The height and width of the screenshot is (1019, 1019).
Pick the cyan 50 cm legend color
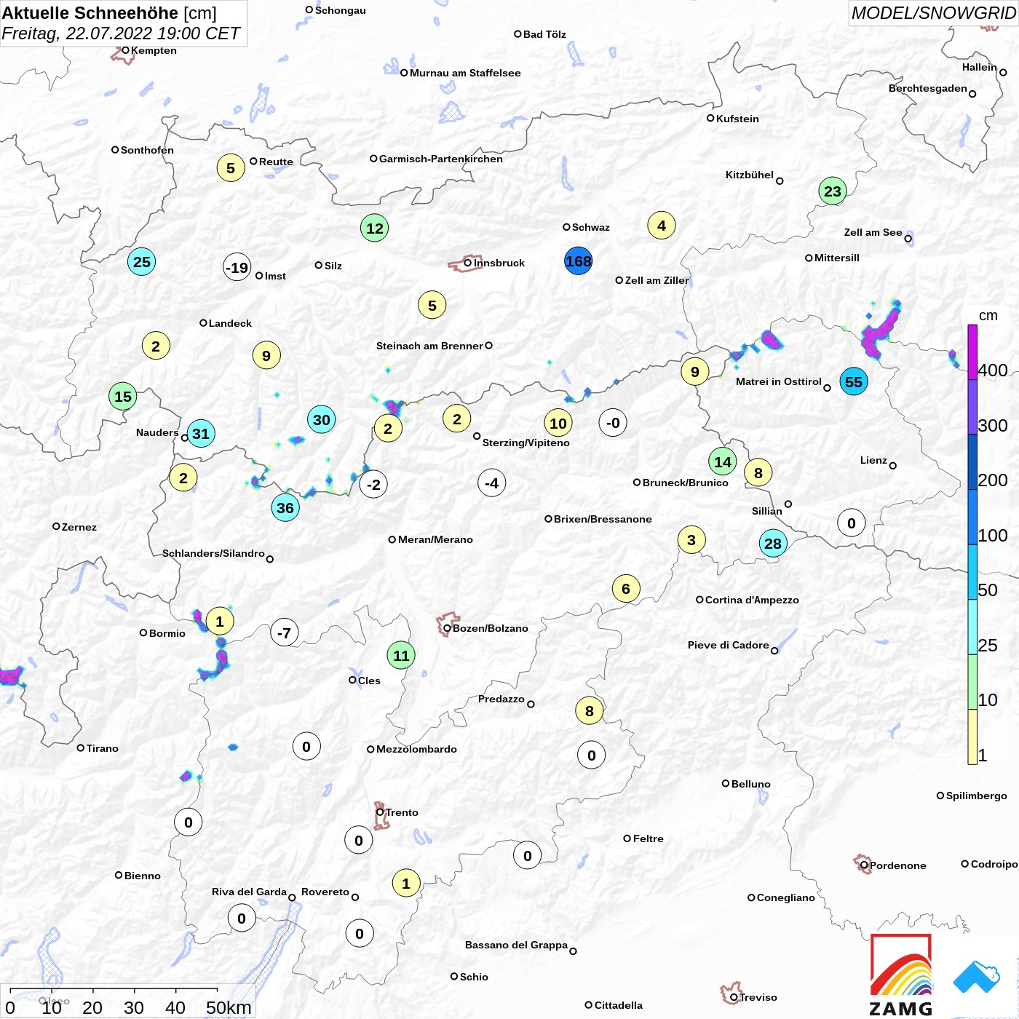[x=972, y=571]
